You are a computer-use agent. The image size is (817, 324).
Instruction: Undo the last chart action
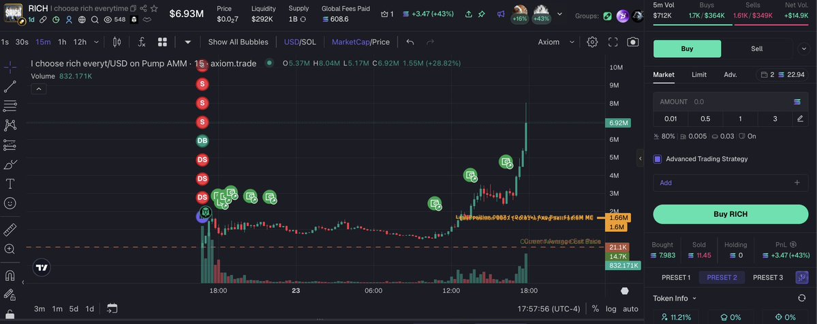point(410,42)
